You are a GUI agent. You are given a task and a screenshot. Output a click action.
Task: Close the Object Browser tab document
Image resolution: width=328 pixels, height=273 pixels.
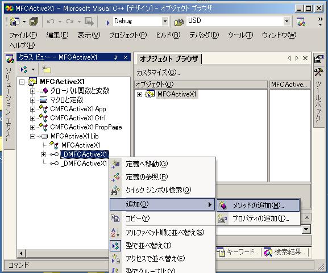tap(305, 58)
